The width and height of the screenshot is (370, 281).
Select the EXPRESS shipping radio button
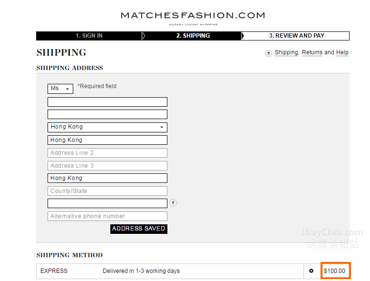coord(311,271)
